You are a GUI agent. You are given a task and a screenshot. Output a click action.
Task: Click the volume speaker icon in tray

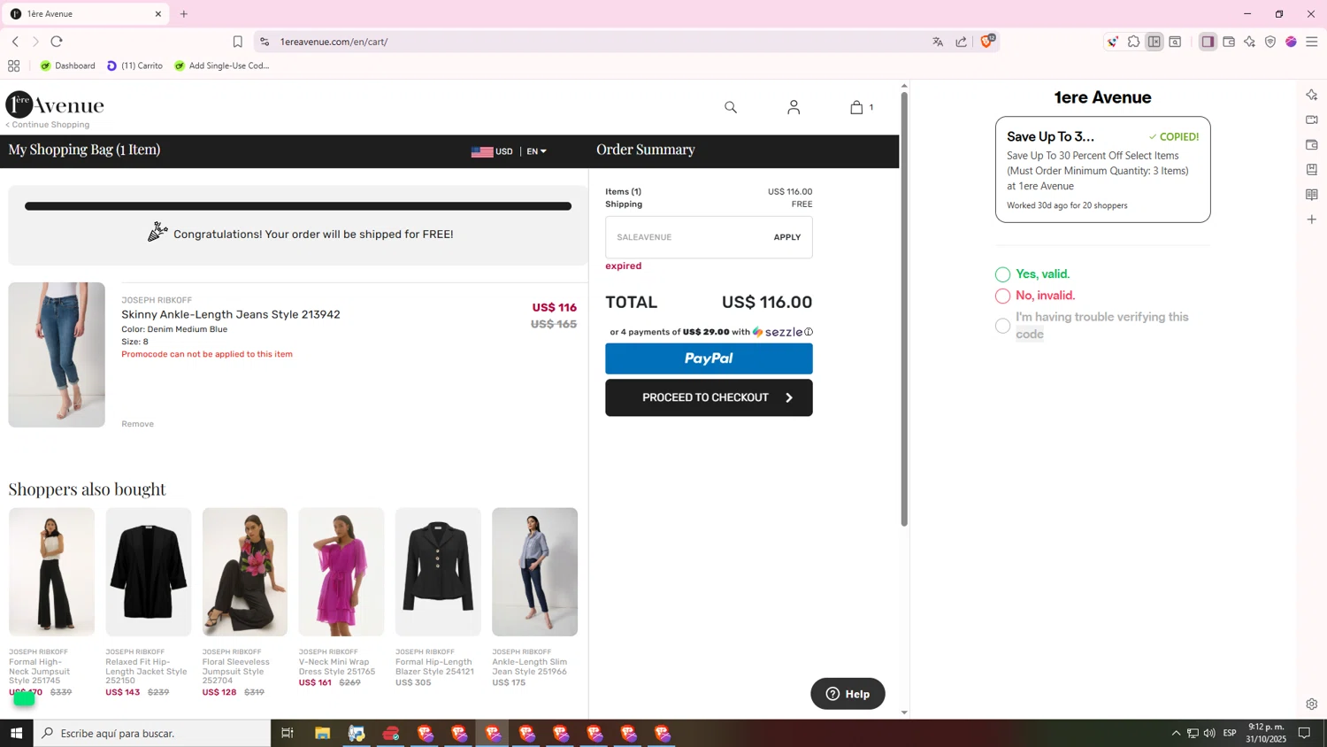1209,733
